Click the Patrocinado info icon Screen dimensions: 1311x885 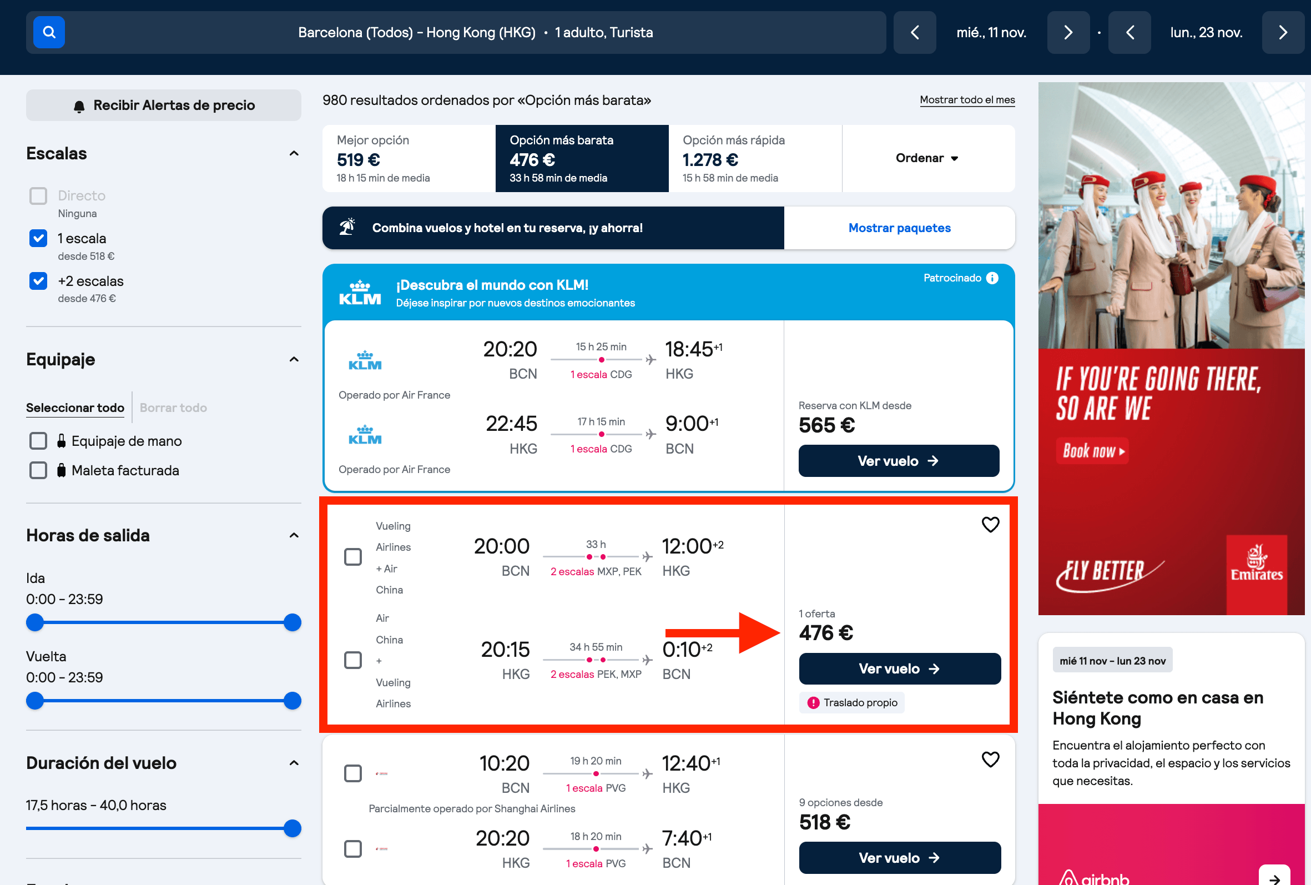[x=992, y=278]
